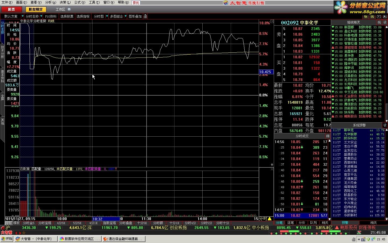Select the 分时宝塔 indicator tab

(x=45, y=223)
